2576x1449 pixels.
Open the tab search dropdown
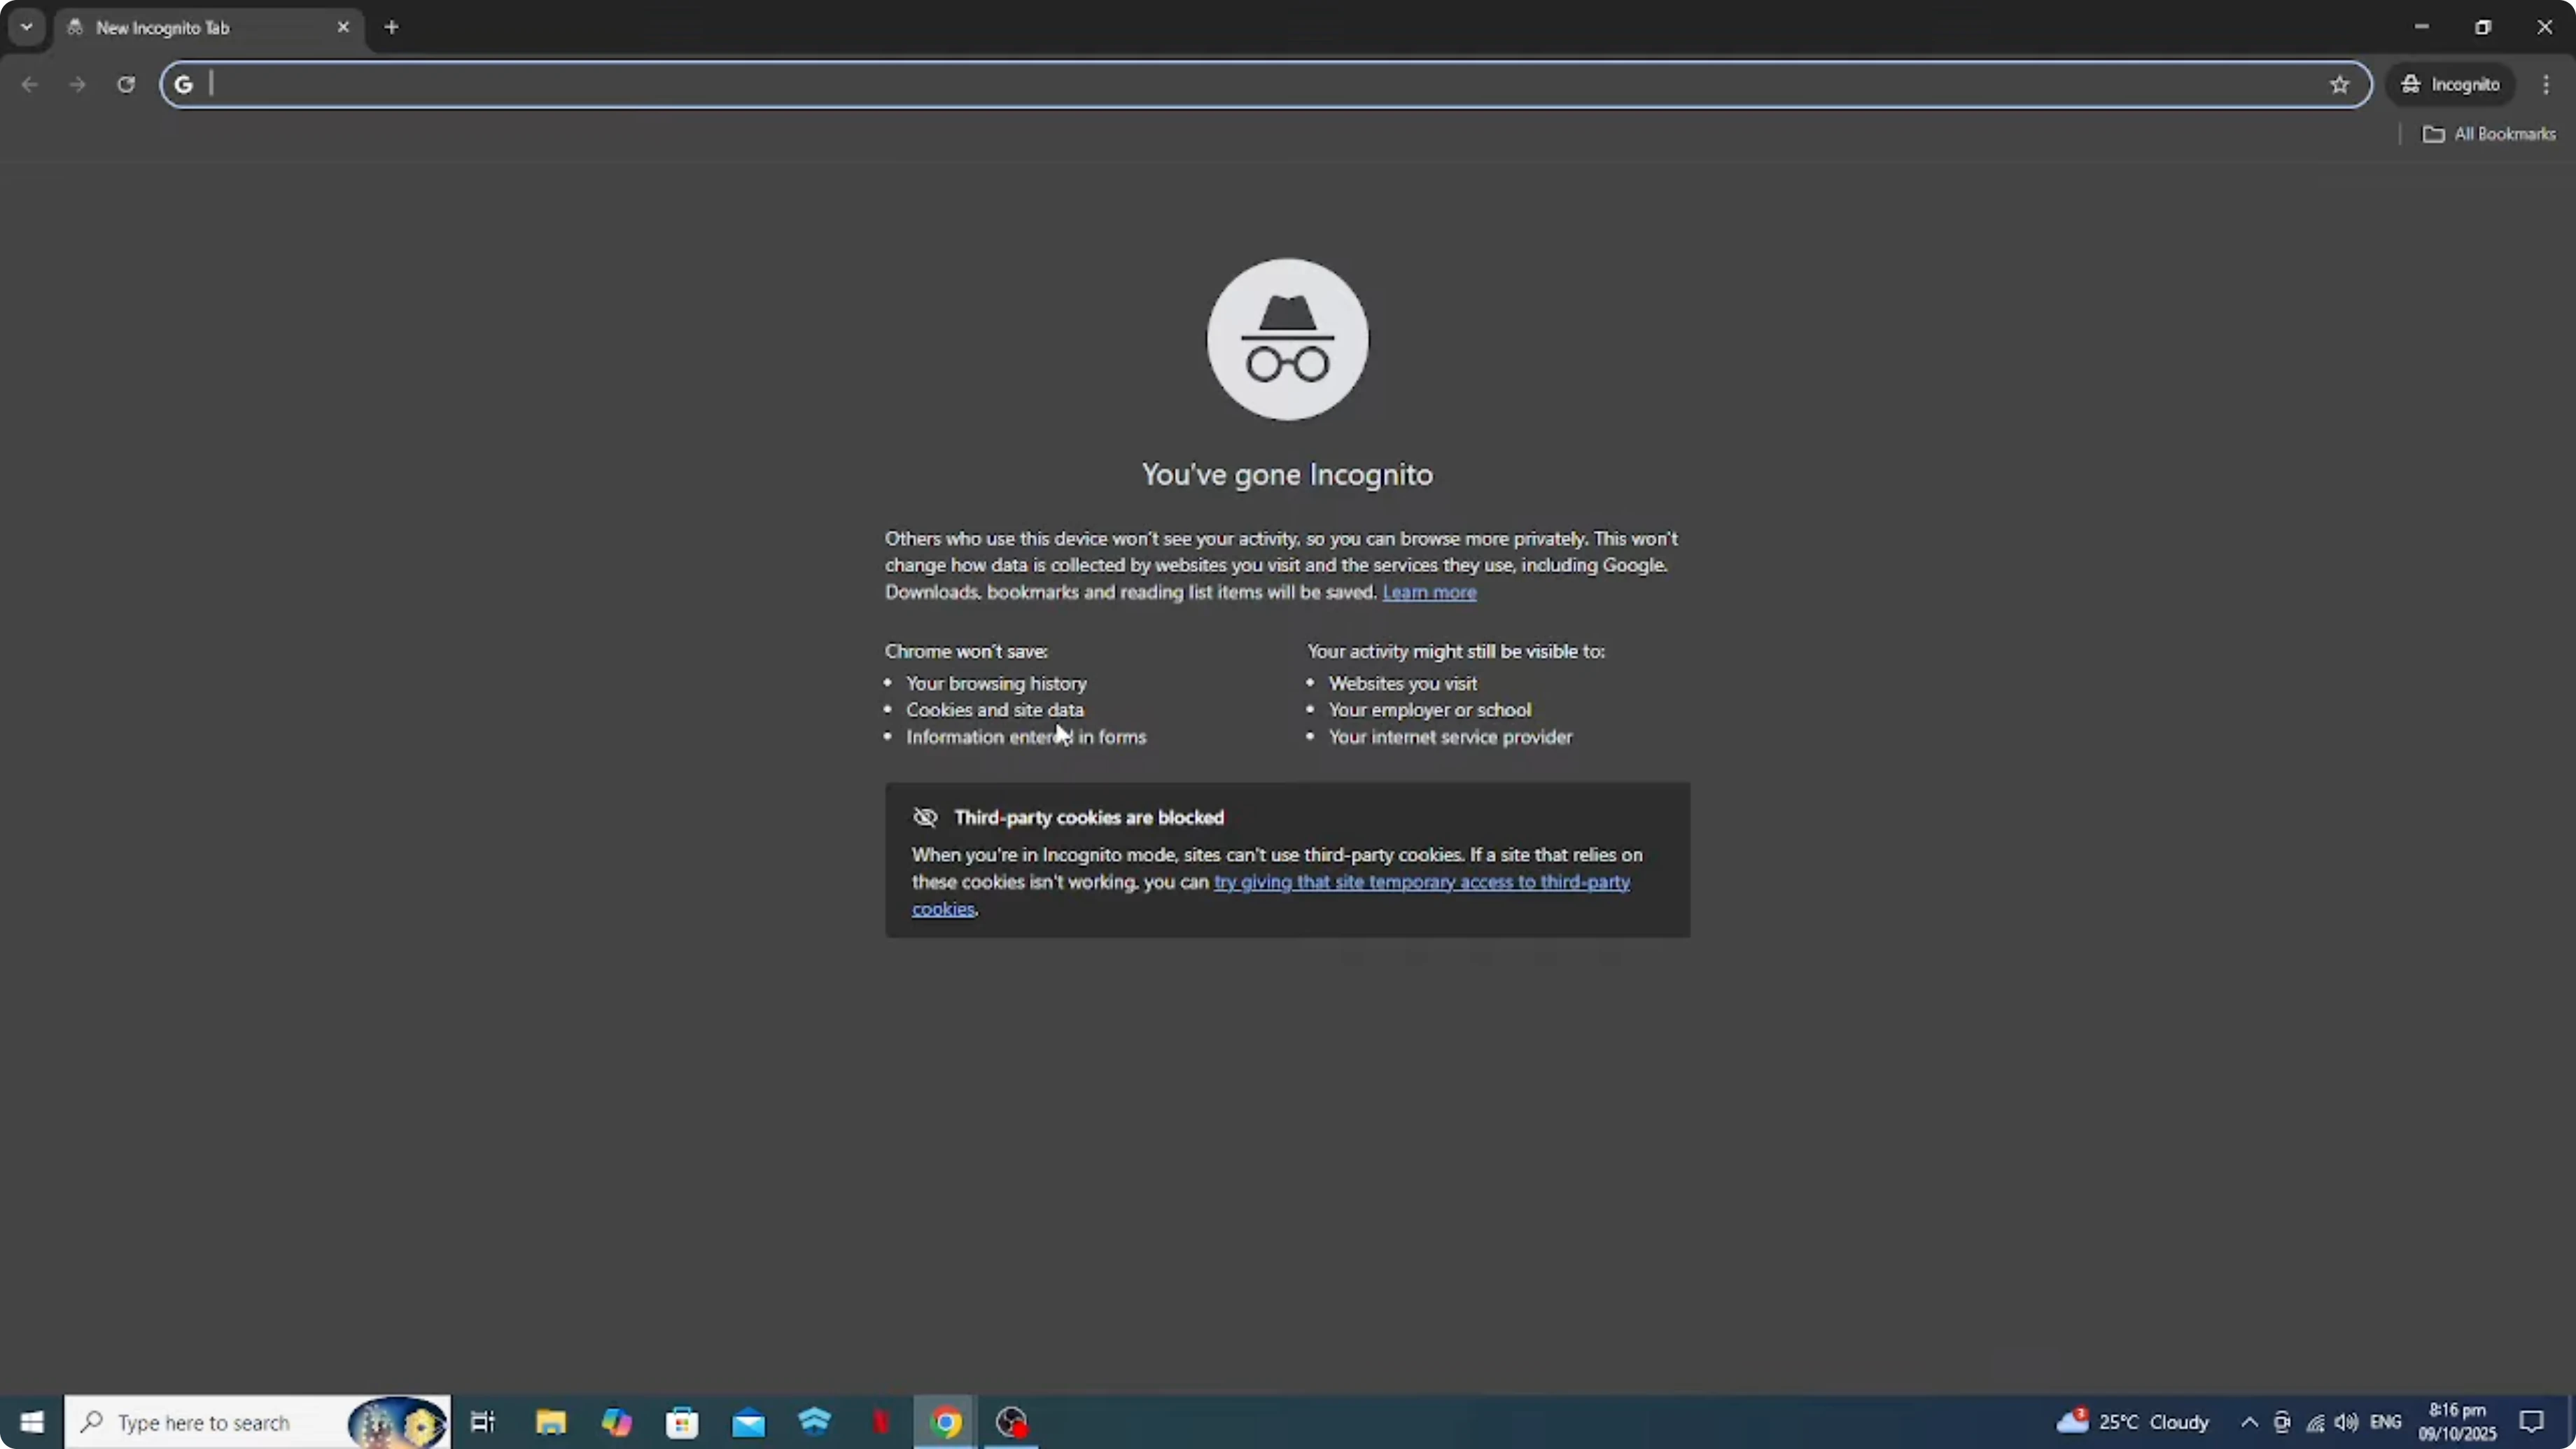26,27
